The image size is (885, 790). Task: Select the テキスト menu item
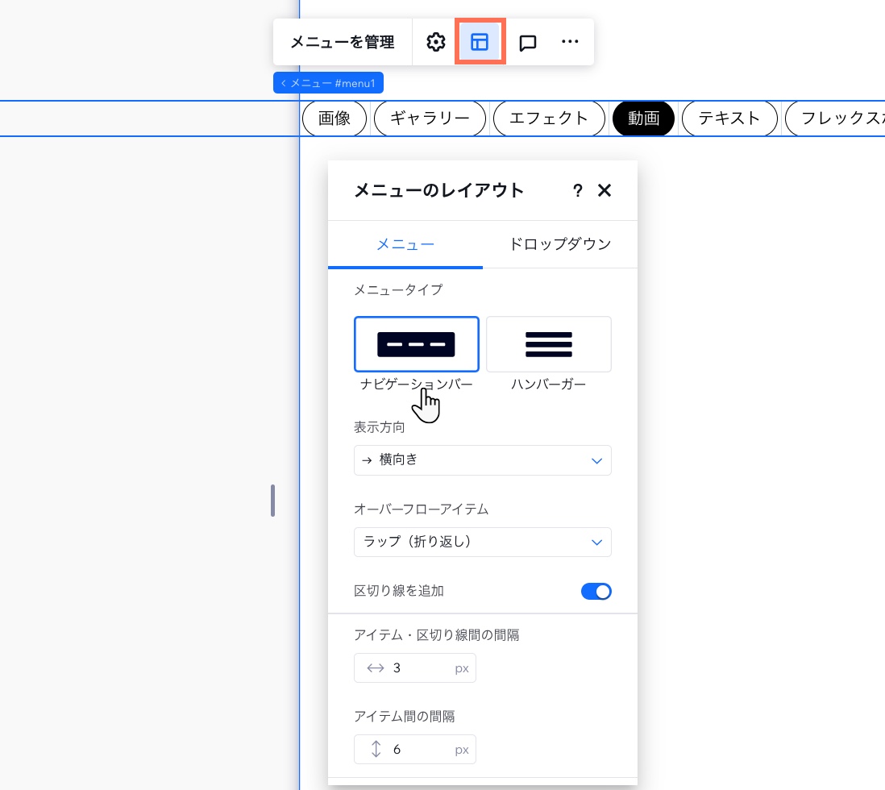[729, 118]
